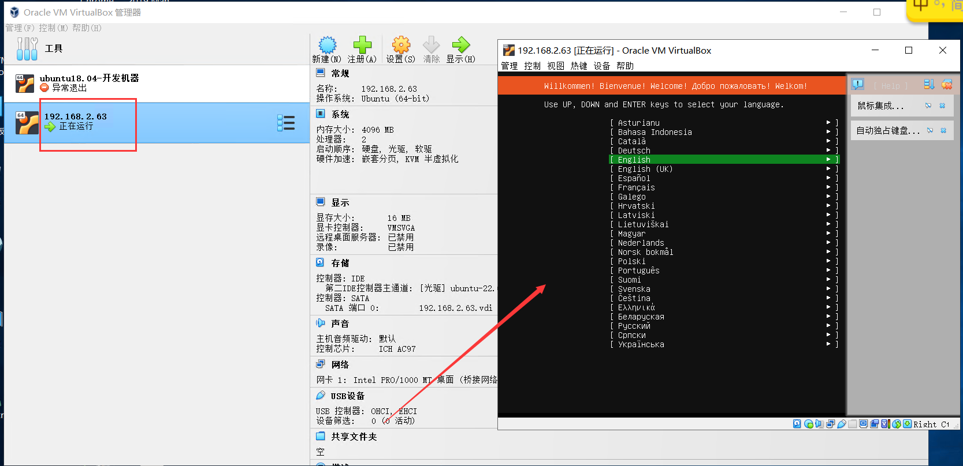This screenshot has height=466, width=963.
Task: Open the 帮助(H) menu in VirtualBox Manager
Action: click(87, 28)
